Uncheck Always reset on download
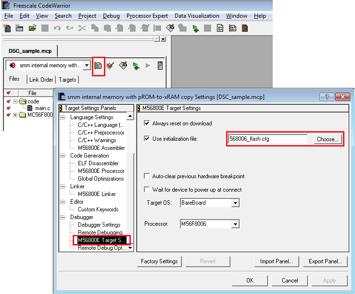Screen dimensions: 355x294 tap(147, 123)
